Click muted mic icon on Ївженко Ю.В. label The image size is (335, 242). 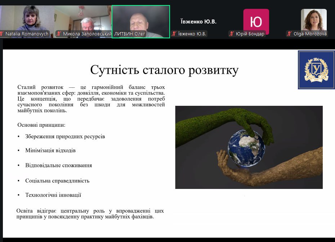[174, 34]
